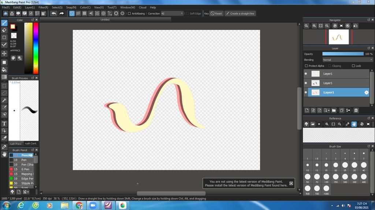Image resolution: width=375 pixels, height=210 pixels.
Task: Open the add layer dropdown arrow
Action: click(328, 111)
